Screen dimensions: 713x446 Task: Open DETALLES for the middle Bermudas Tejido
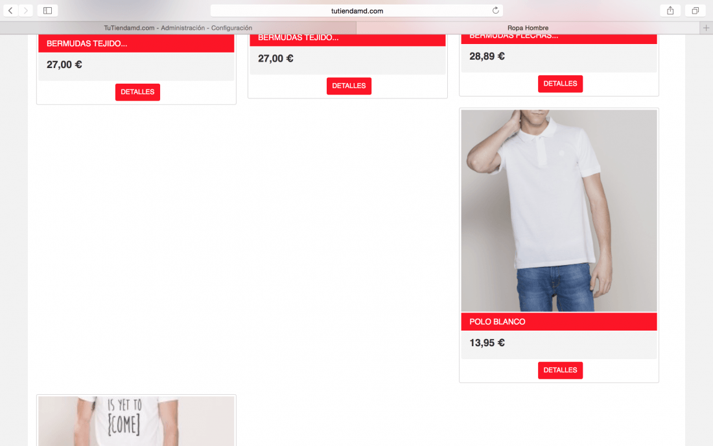click(x=349, y=86)
